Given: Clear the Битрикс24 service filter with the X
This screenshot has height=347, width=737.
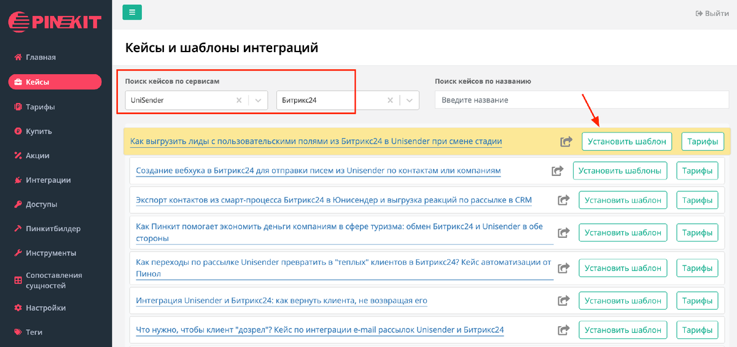Looking at the screenshot, I should point(390,100).
